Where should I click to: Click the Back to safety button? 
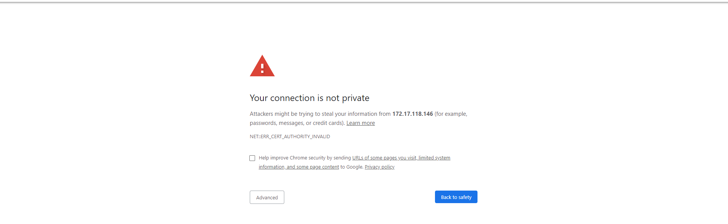tap(456, 197)
